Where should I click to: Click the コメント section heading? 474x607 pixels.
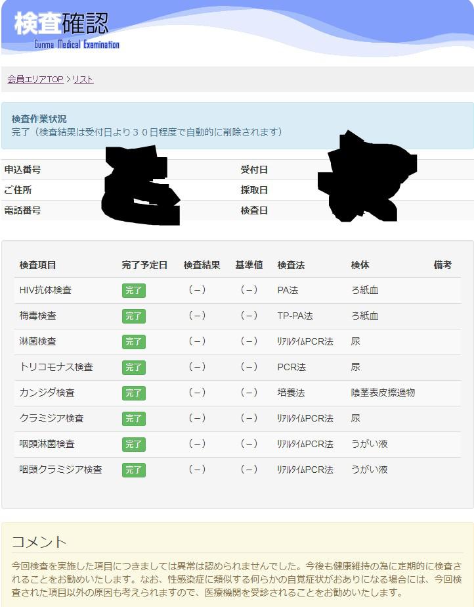pyautogui.click(x=39, y=542)
